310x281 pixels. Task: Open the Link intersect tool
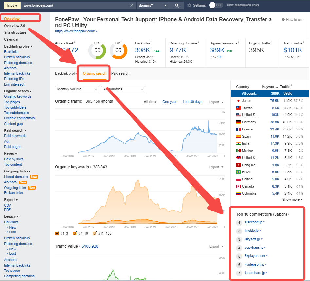(x=14, y=84)
